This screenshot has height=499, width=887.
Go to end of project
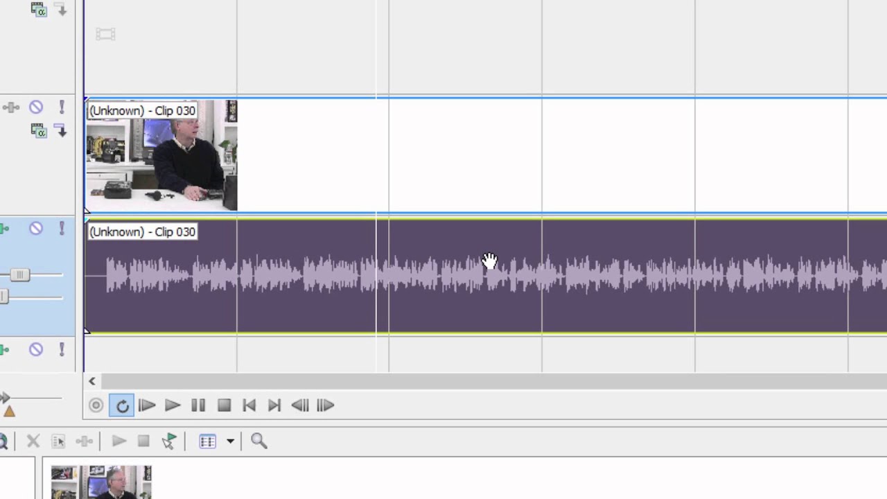(274, 405)
